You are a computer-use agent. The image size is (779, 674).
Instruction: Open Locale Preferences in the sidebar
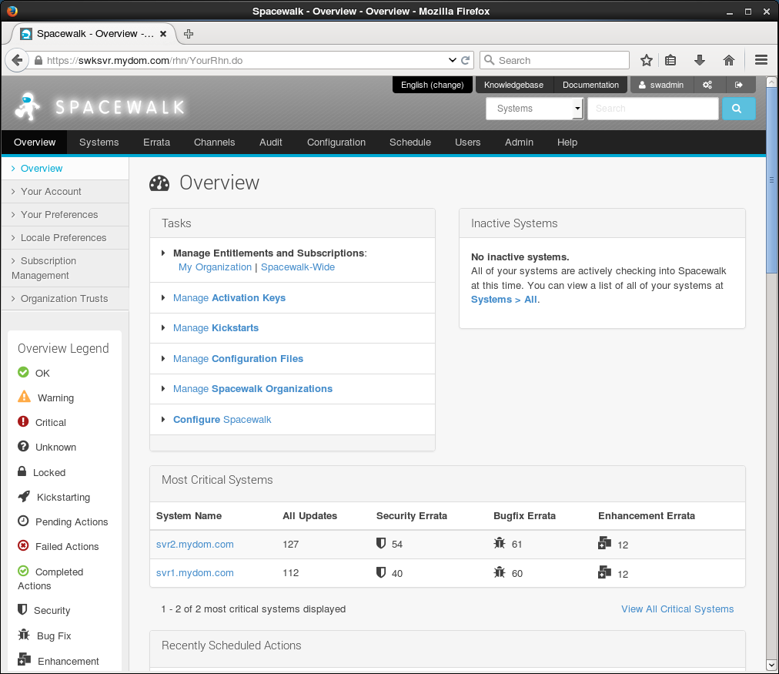tap(65, 237)
